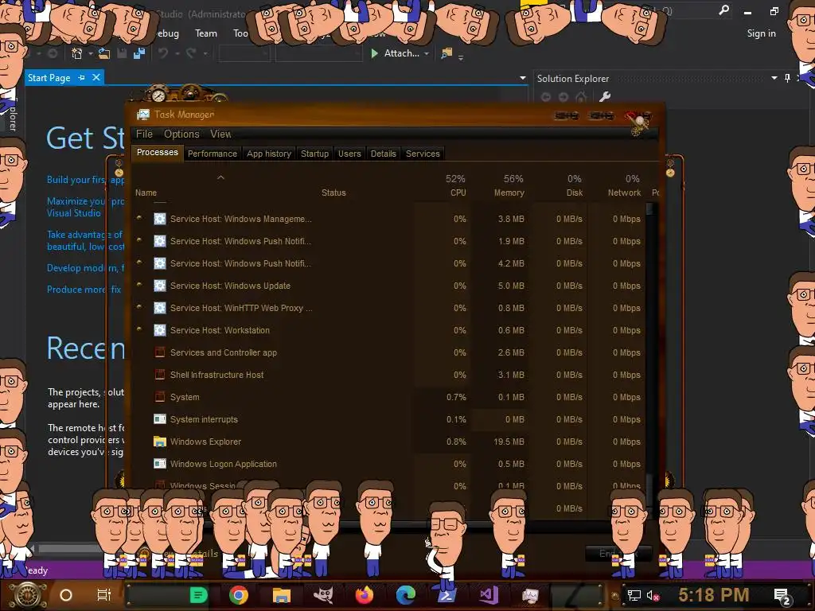This screenshot has height=611, width=815.
Task: Open GIMP from the taskbar
Action: (323, 595)
